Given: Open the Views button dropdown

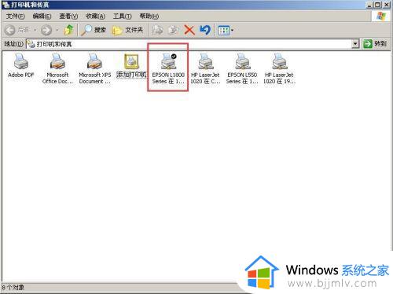Looking at the screenshot, I should coord(226,31).
